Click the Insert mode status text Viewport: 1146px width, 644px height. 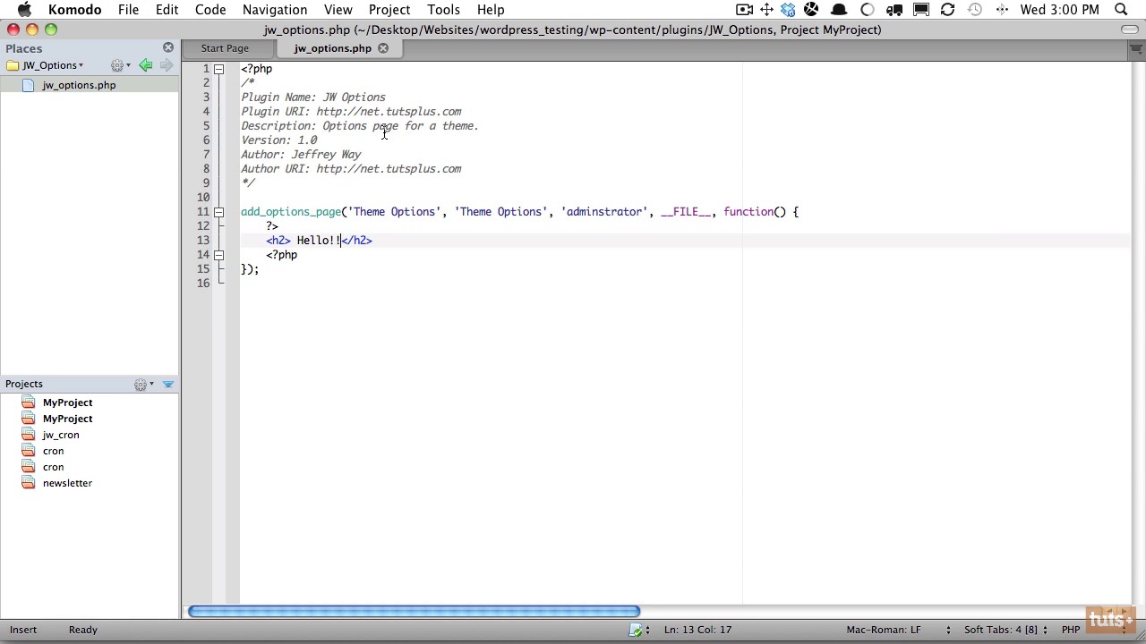(x=23, y=630)
